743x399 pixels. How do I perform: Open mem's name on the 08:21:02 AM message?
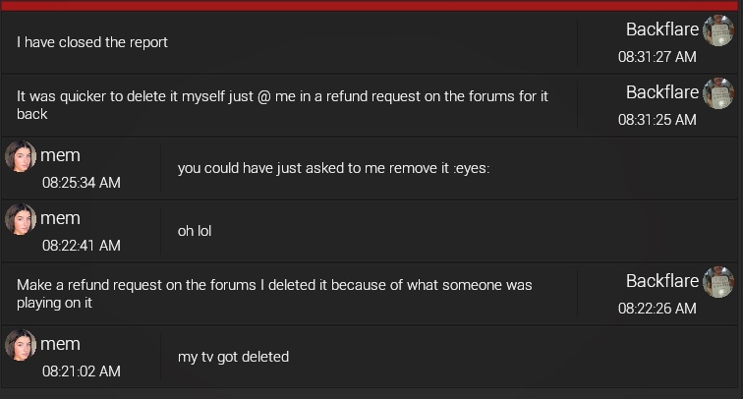[60, 344]
